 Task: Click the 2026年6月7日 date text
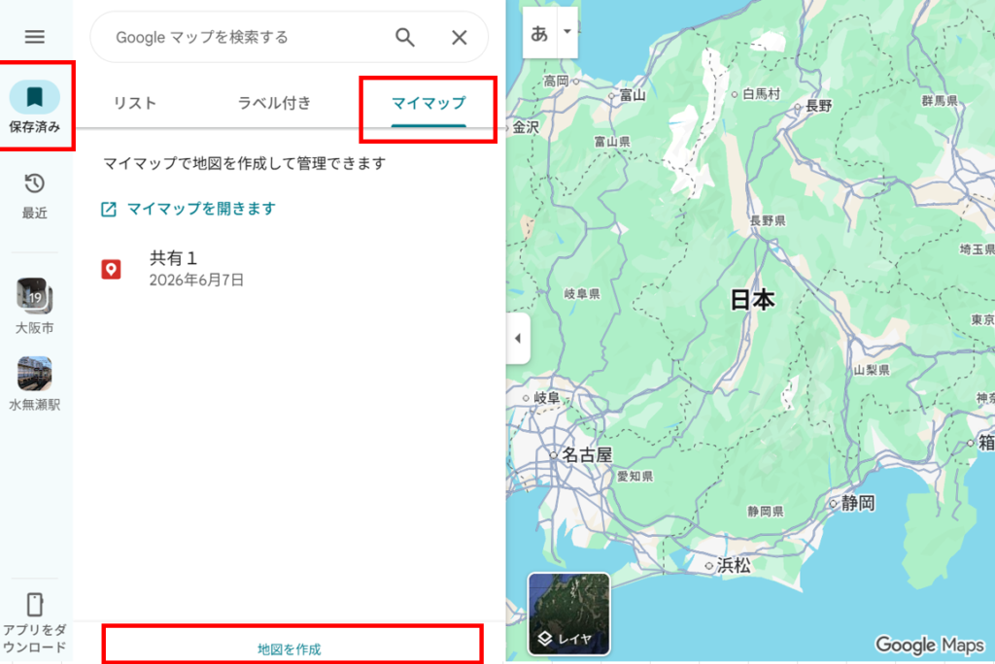click(196, 280)
